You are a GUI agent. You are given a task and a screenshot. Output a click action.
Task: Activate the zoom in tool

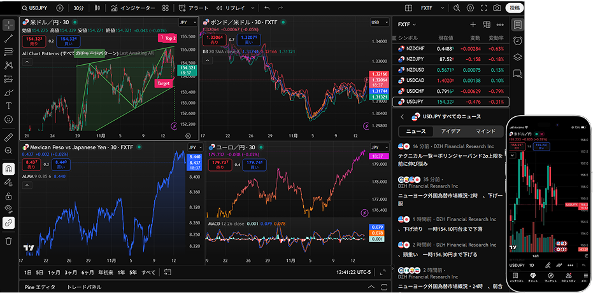(x=9, y=150)
